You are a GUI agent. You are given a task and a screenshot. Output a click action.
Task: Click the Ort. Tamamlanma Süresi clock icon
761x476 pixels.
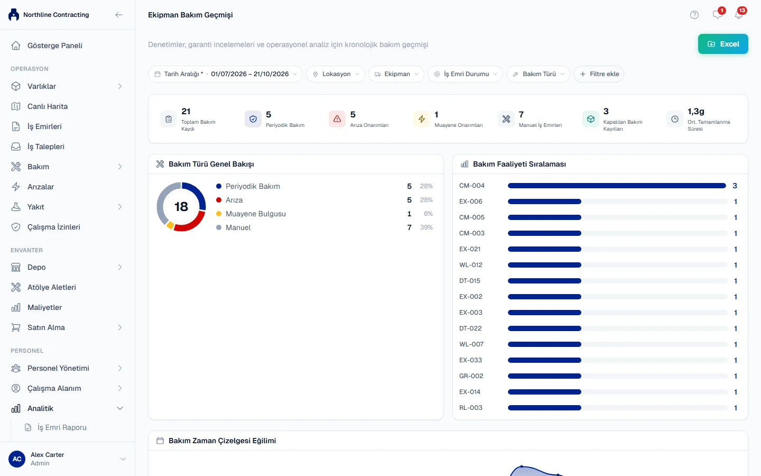tap(675, 120)
